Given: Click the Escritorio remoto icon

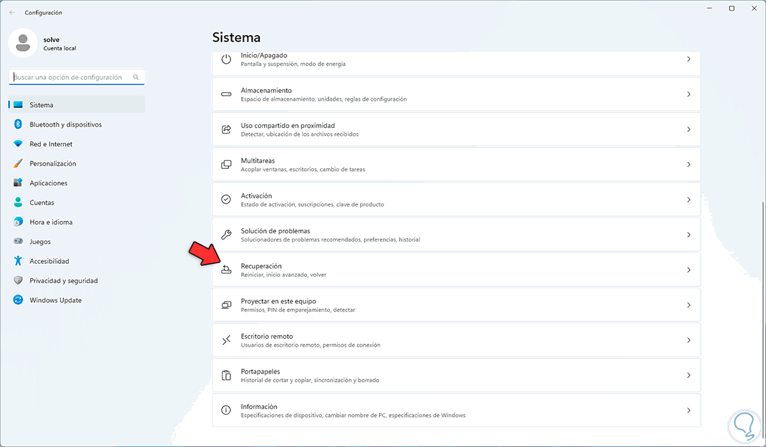Looking at the screenshot, I should (226, 340).
